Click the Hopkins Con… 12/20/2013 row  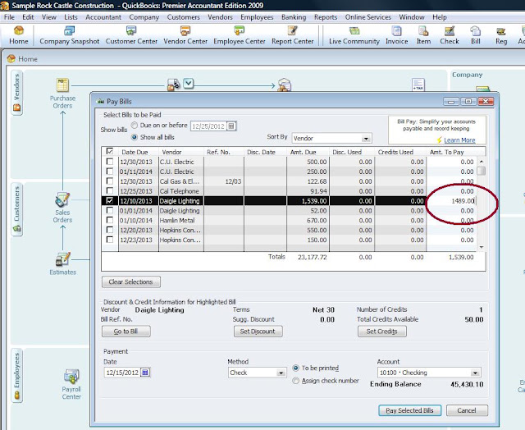click(289, 230)
